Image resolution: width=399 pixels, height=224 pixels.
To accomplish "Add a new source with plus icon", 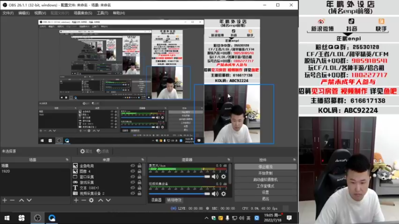I will (x=76, y=200).
